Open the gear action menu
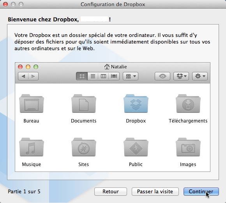Screen dimensions: 226x203 (x=200, y=76)
